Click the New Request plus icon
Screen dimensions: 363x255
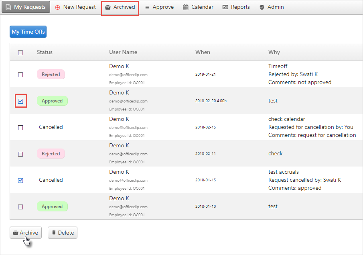57,7
